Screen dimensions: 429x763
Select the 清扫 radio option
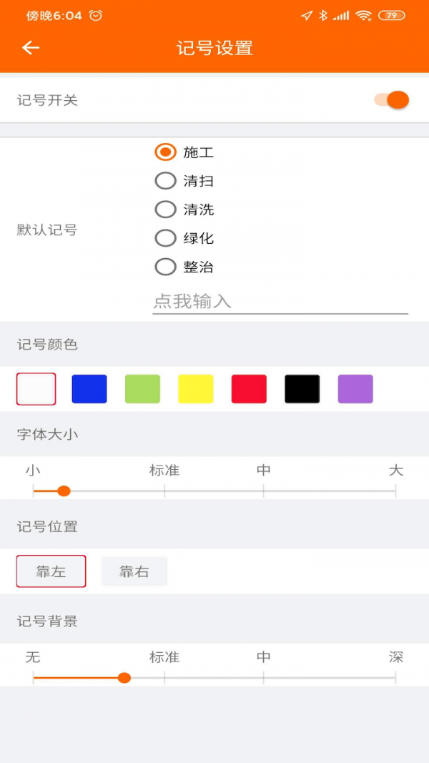click(165, 181)
